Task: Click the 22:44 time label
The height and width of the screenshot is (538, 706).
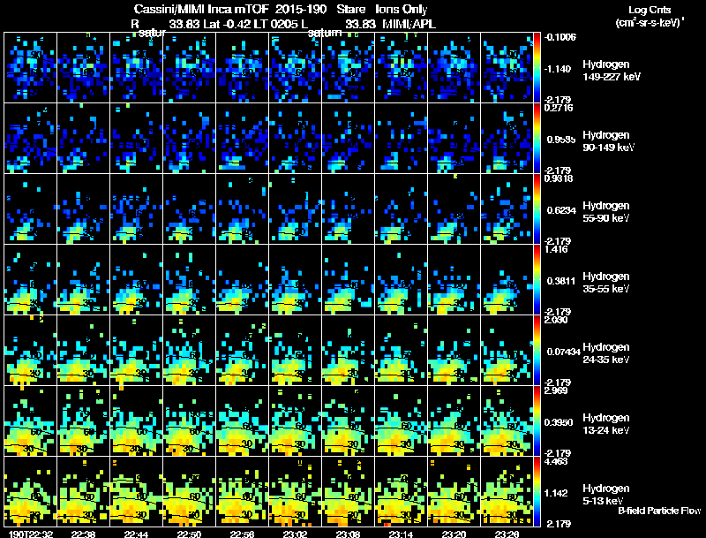Action: point(137,534)
